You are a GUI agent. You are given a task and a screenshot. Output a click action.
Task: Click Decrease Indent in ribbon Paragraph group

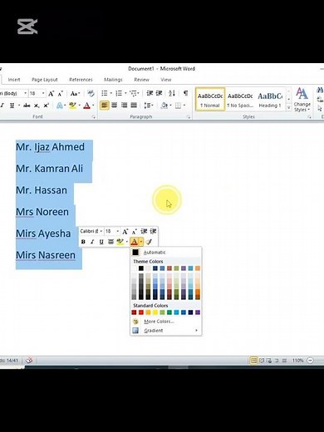pyautogui.click(x=150, y=93)
